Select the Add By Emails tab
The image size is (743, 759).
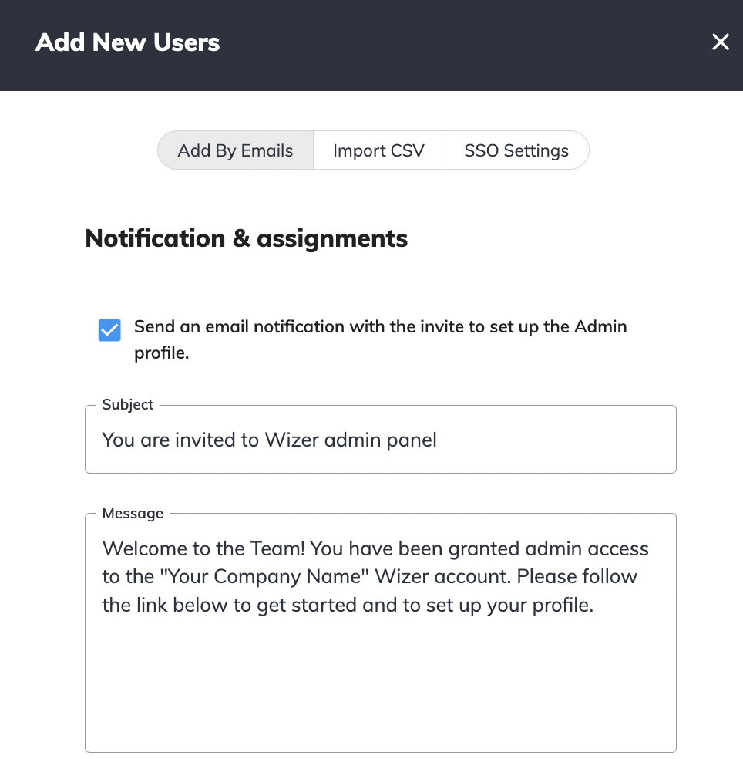[x=235, y=150]
